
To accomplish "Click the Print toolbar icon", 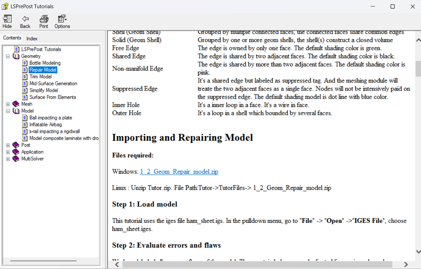I will point(43,21).
